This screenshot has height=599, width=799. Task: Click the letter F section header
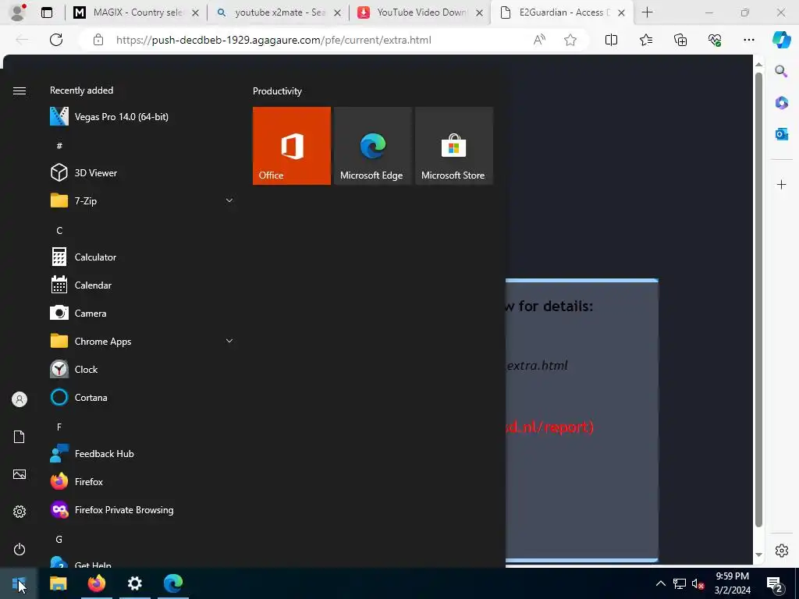click(x=59, y=427)
